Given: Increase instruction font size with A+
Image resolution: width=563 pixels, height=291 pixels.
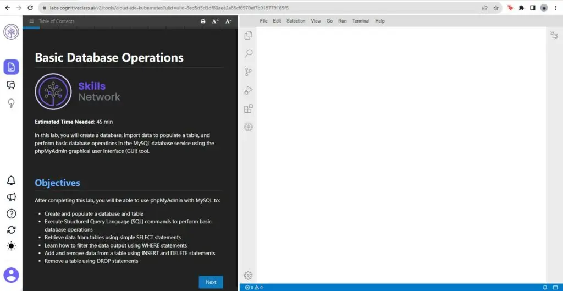Looking at the screenshot, I should (216, 21).
